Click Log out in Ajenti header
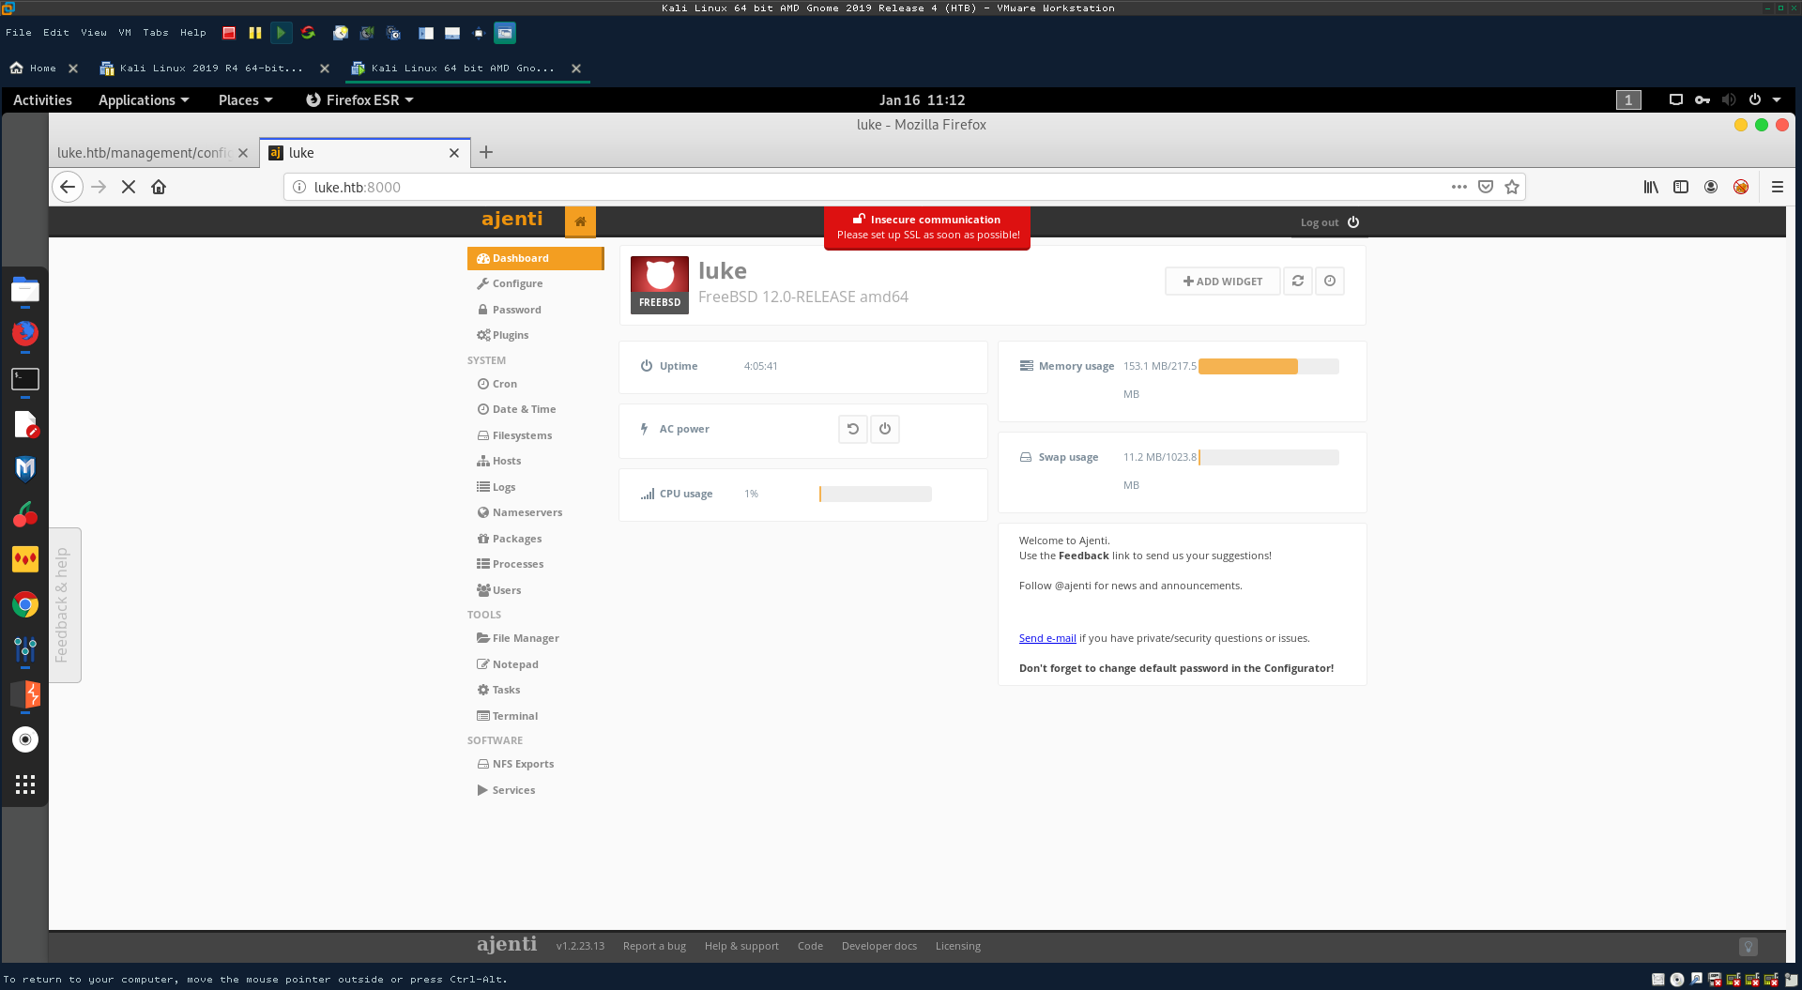Viewport: 1802px width, 990px height. point(1330,222)
